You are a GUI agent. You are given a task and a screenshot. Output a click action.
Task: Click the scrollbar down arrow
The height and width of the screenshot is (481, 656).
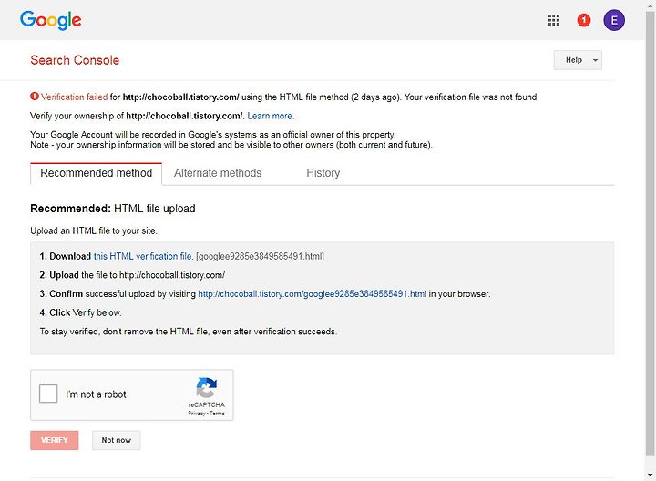click(651, 475)
